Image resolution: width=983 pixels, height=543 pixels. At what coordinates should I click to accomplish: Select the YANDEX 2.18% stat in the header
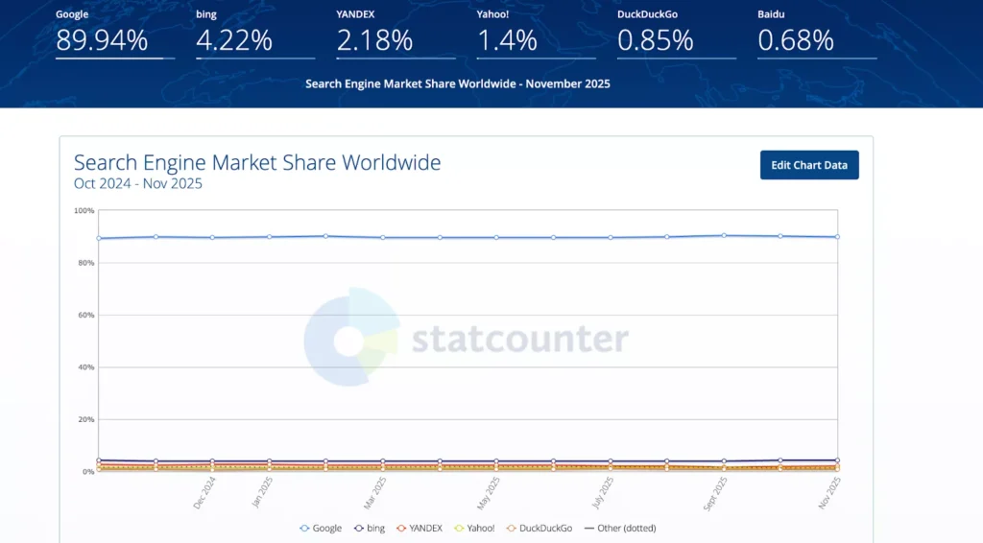[x=396, y=34]
